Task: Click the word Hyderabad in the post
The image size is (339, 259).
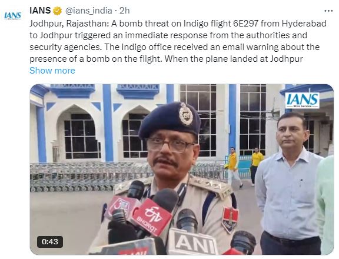Action: (304, 24)
